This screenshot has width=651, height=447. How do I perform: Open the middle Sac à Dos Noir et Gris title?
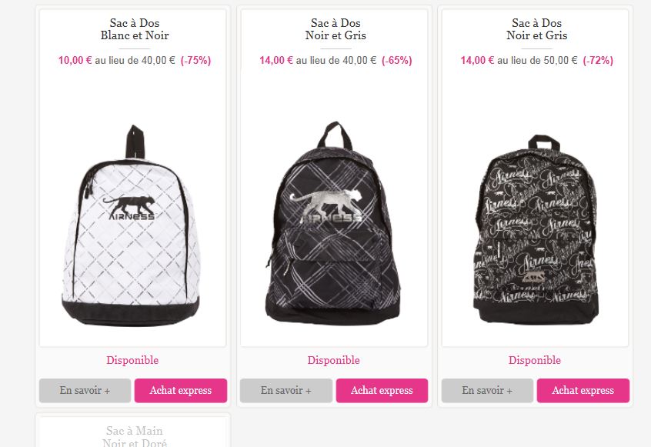coord(336,29)
